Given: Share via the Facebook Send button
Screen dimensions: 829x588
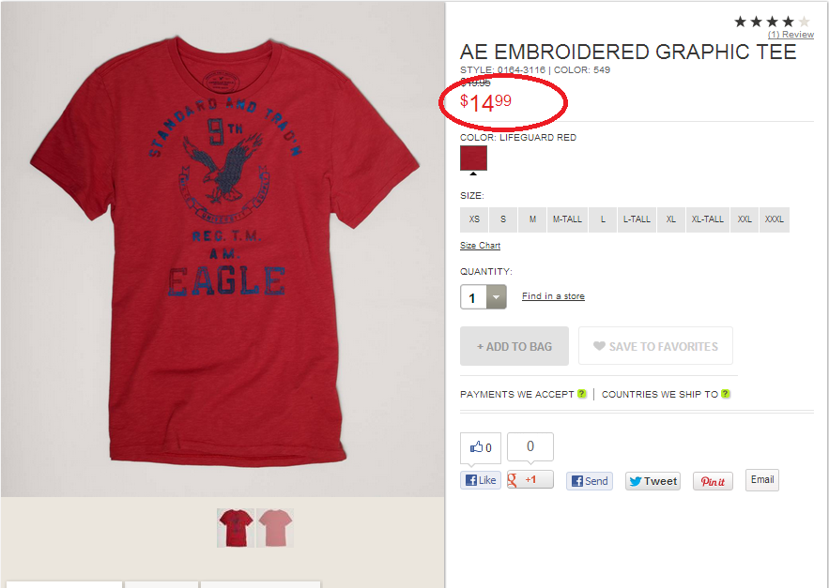Looking at the screenshot, I should tap(590, 481).
